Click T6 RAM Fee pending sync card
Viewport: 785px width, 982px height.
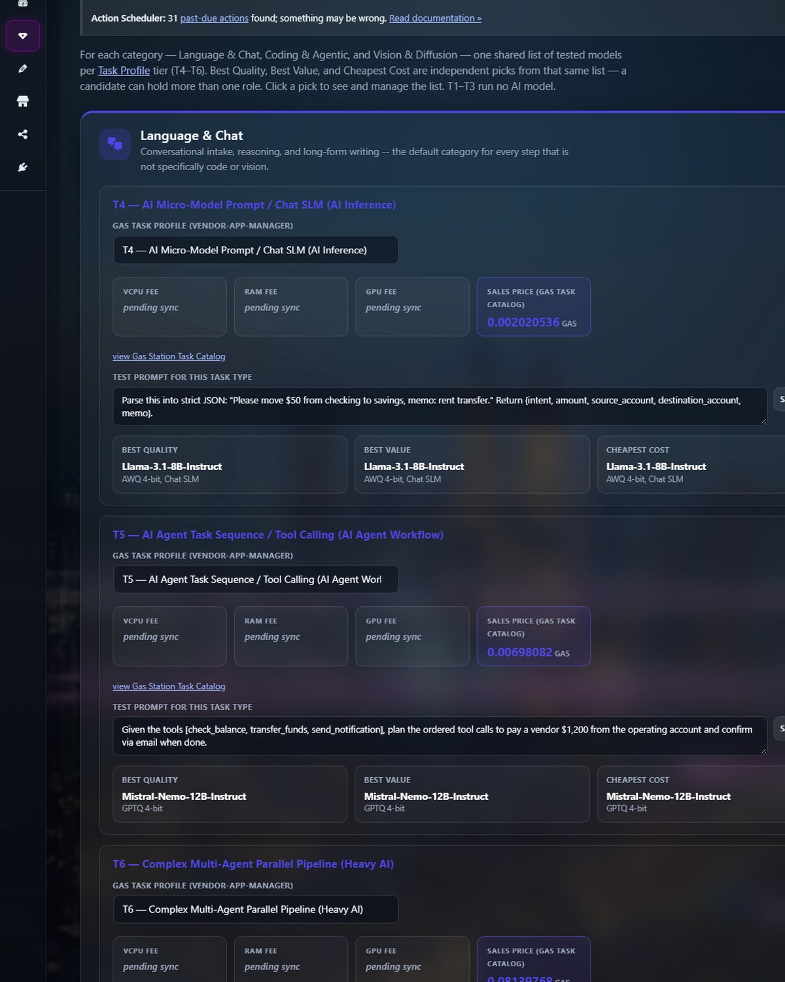(291, 960)
